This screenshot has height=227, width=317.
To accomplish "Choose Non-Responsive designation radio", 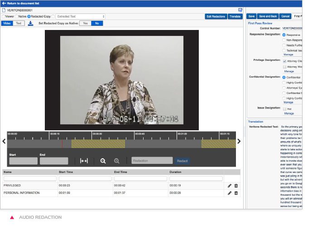I will (284, 40).
